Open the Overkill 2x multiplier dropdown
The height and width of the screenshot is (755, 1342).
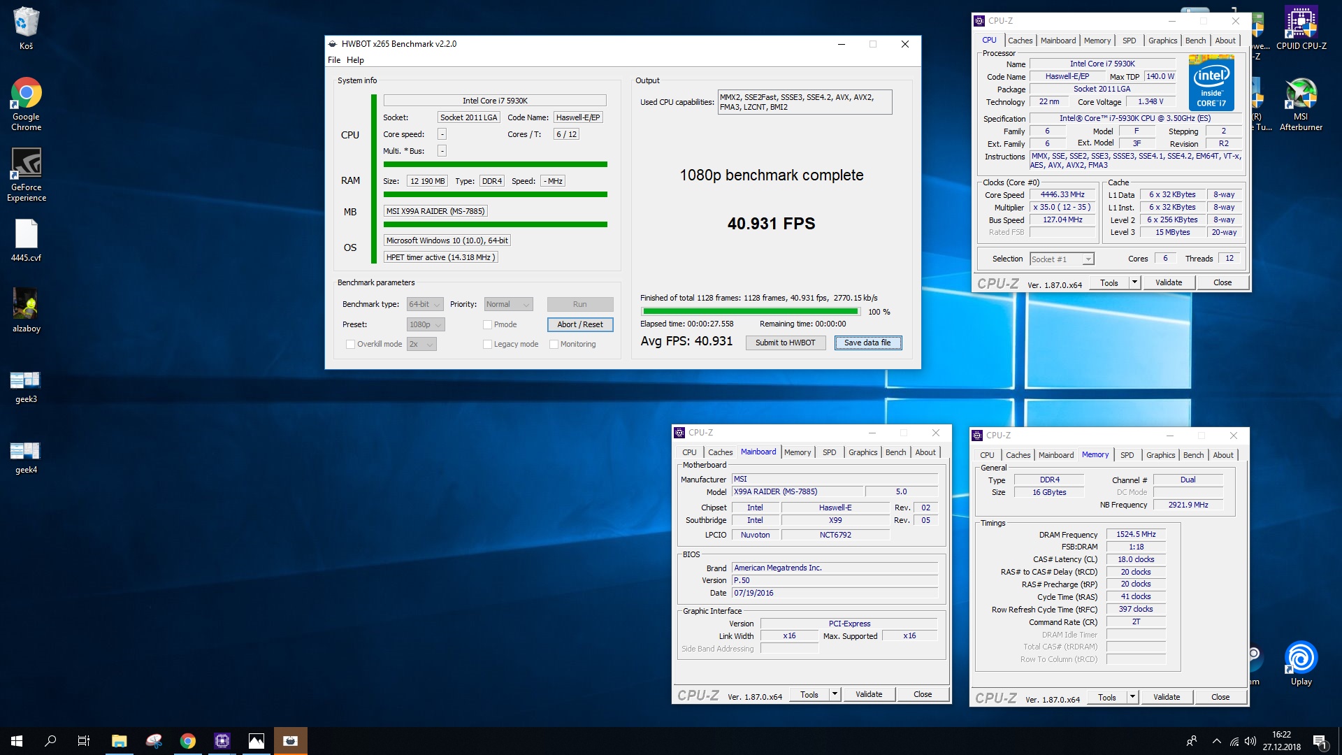421,344
